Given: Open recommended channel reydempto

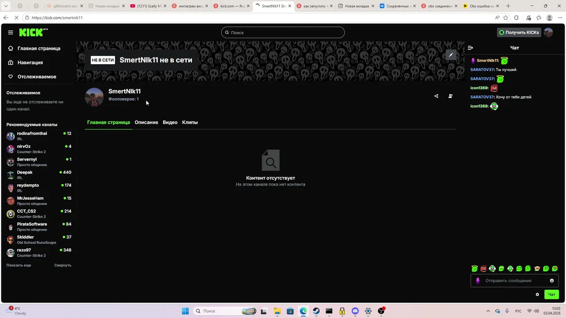Looking at the screenshot, I should click(39, 188).
